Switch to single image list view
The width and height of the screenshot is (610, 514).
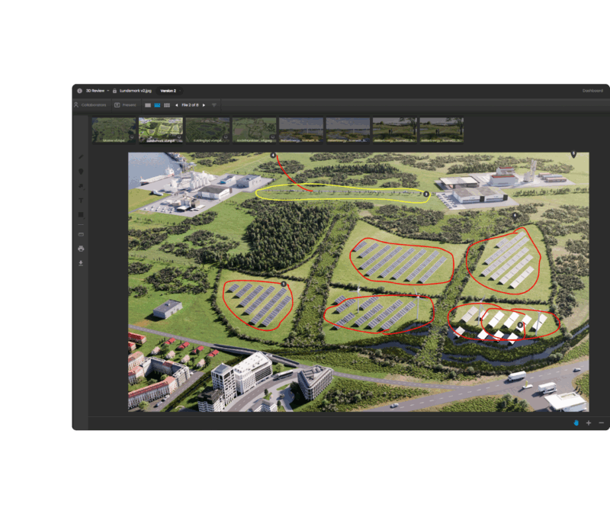pyautogui.click(x=148, y=105)
